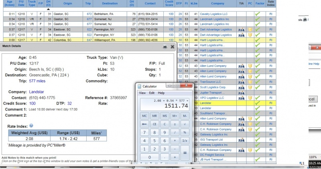
Task: Open the XPO Logistics LLC company link
Action: pyautogui.click(x=212, y=98)
